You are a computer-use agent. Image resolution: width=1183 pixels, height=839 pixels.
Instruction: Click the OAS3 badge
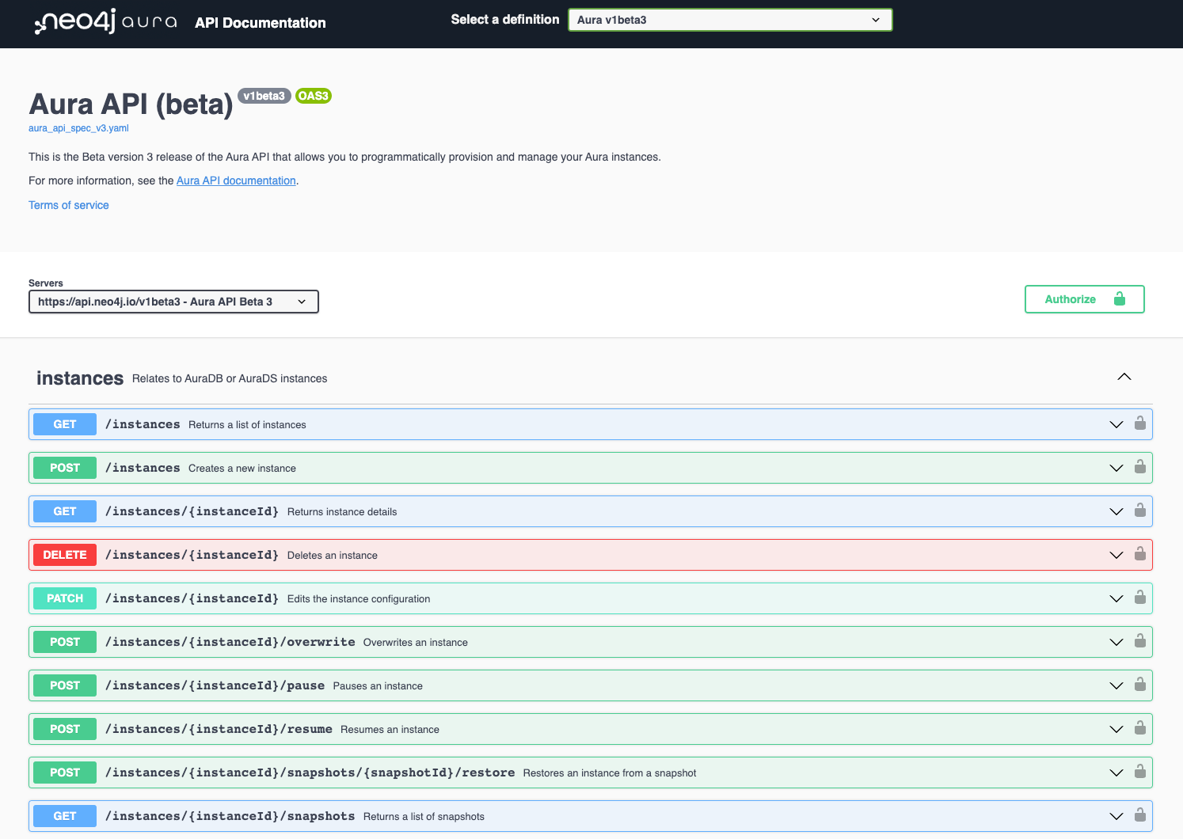click(x=313, y=96)
